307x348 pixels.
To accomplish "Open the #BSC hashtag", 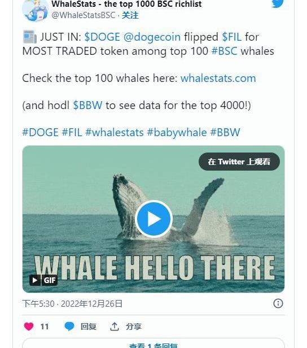I will tap(224, 51).
